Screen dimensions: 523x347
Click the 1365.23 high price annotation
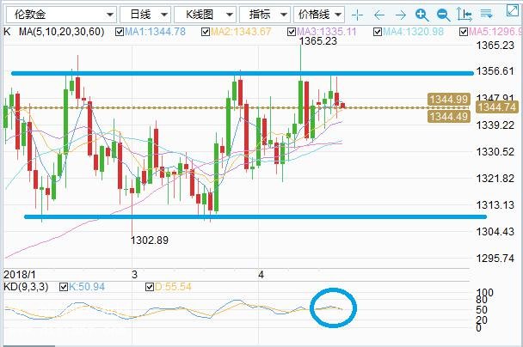pos(318,41)
